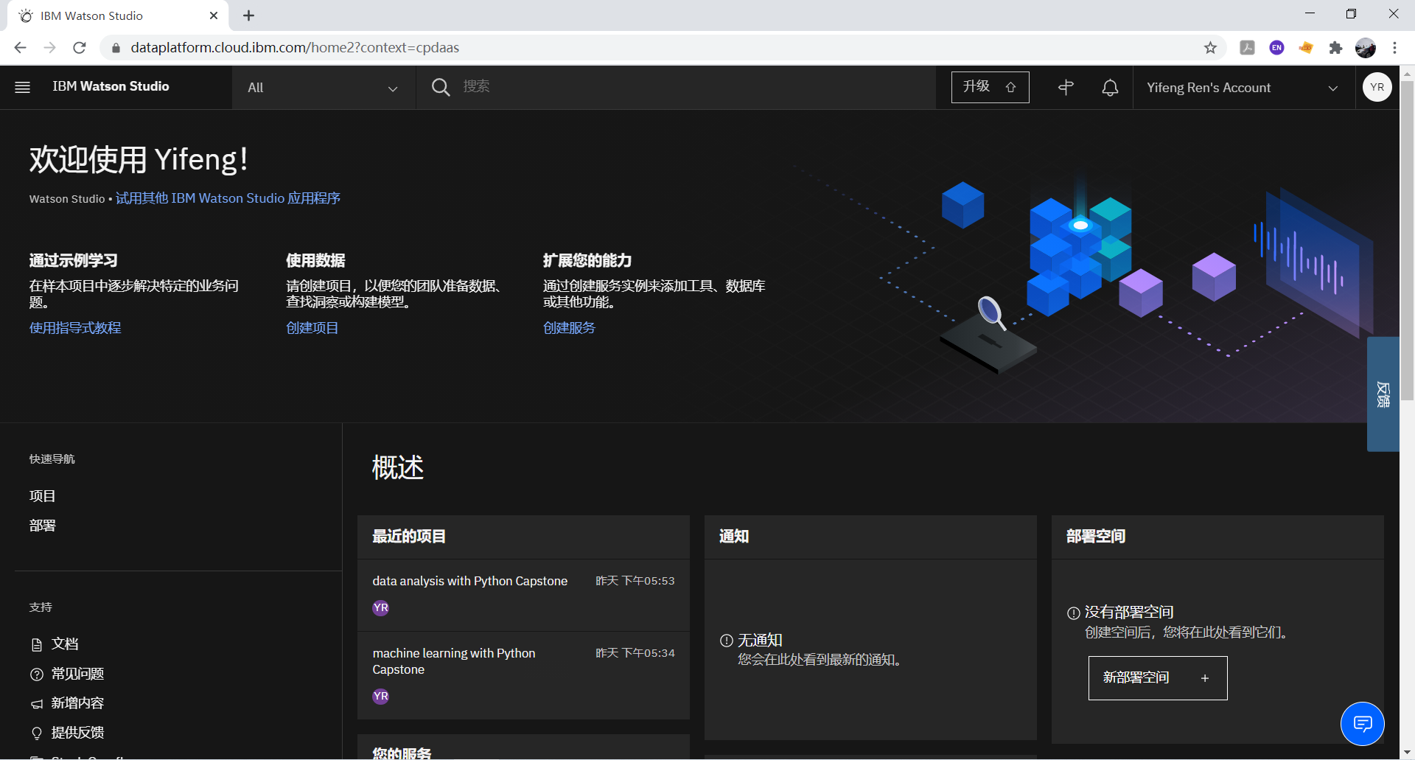Image resolution: width=1415 pixels, height=760 pixels.
Task: Open 项目 in quick navigation
Action: click(42, 496)
